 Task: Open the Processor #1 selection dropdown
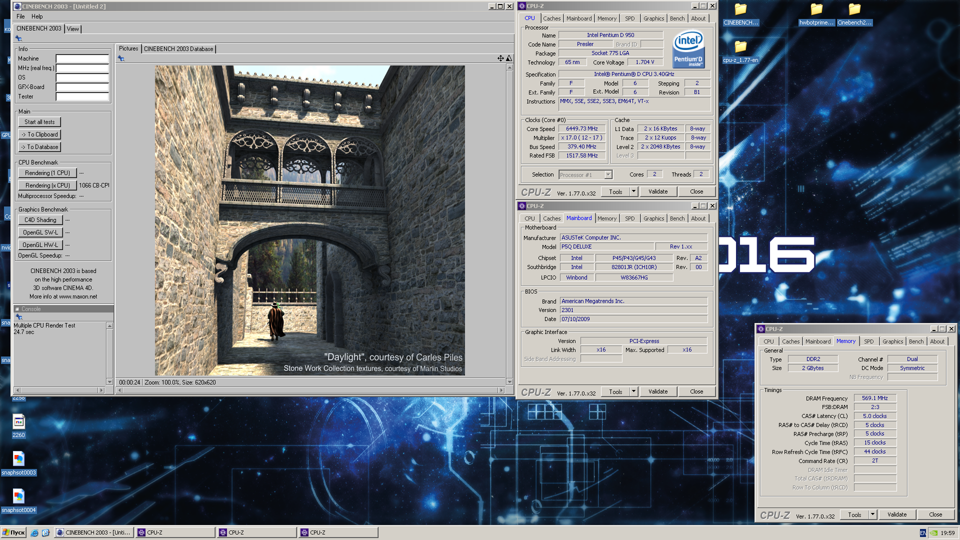pos(608,175)
